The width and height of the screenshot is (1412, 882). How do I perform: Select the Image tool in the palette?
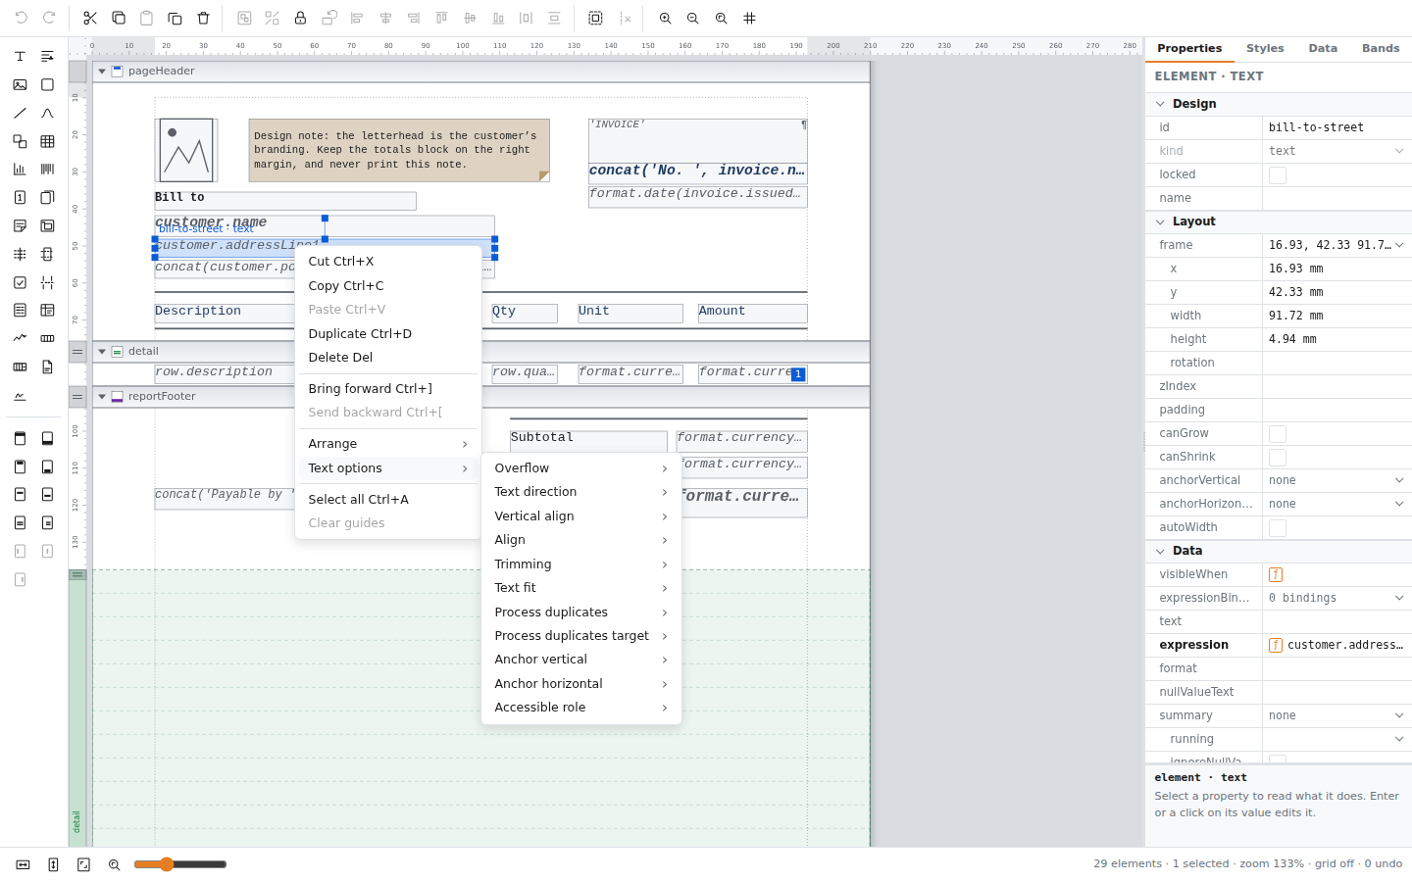(20, 85)
